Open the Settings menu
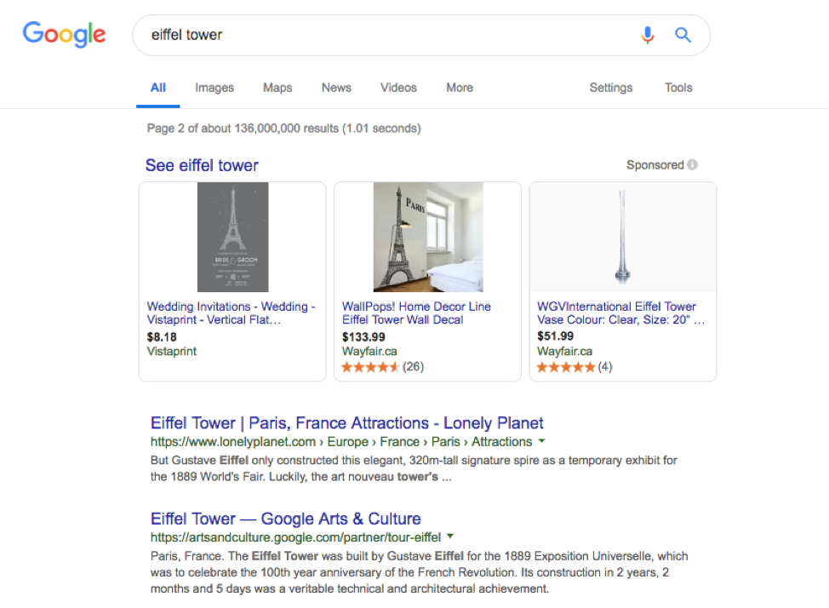This screenshot has height=608, width=829. coord(611,88)
